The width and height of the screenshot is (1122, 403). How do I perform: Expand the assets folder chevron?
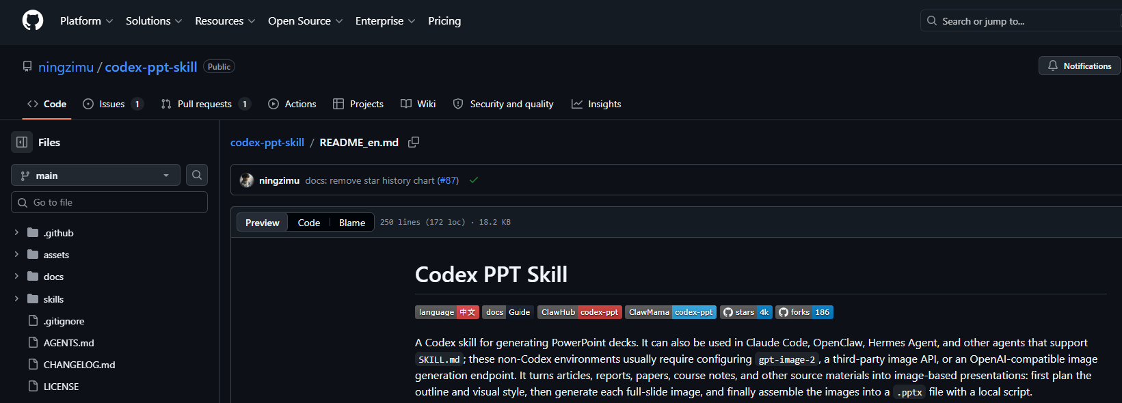tap(16, 255)
